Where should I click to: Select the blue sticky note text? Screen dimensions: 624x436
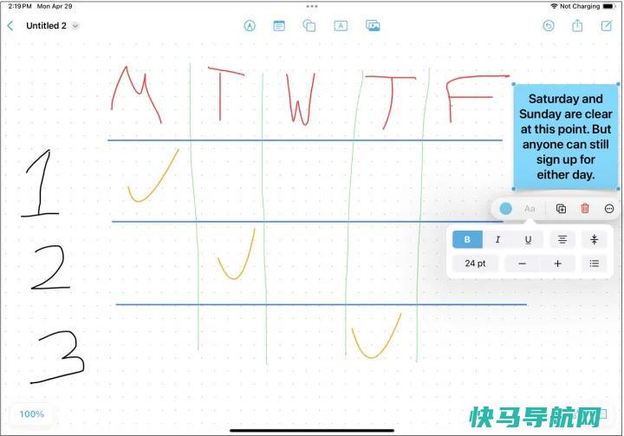(x=565, y=137)
